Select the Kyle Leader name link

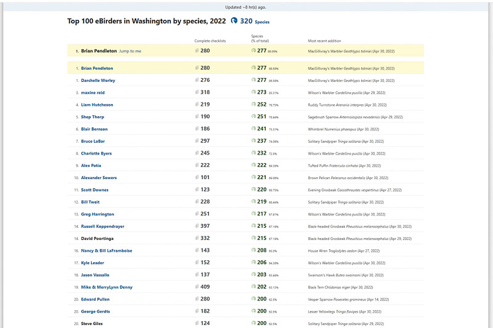(x=92, y=263)
